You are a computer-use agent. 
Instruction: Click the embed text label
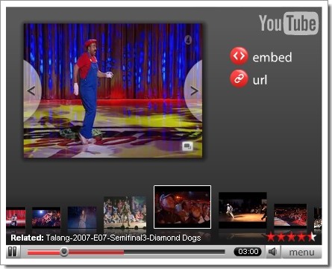click(x=272, y=58)
